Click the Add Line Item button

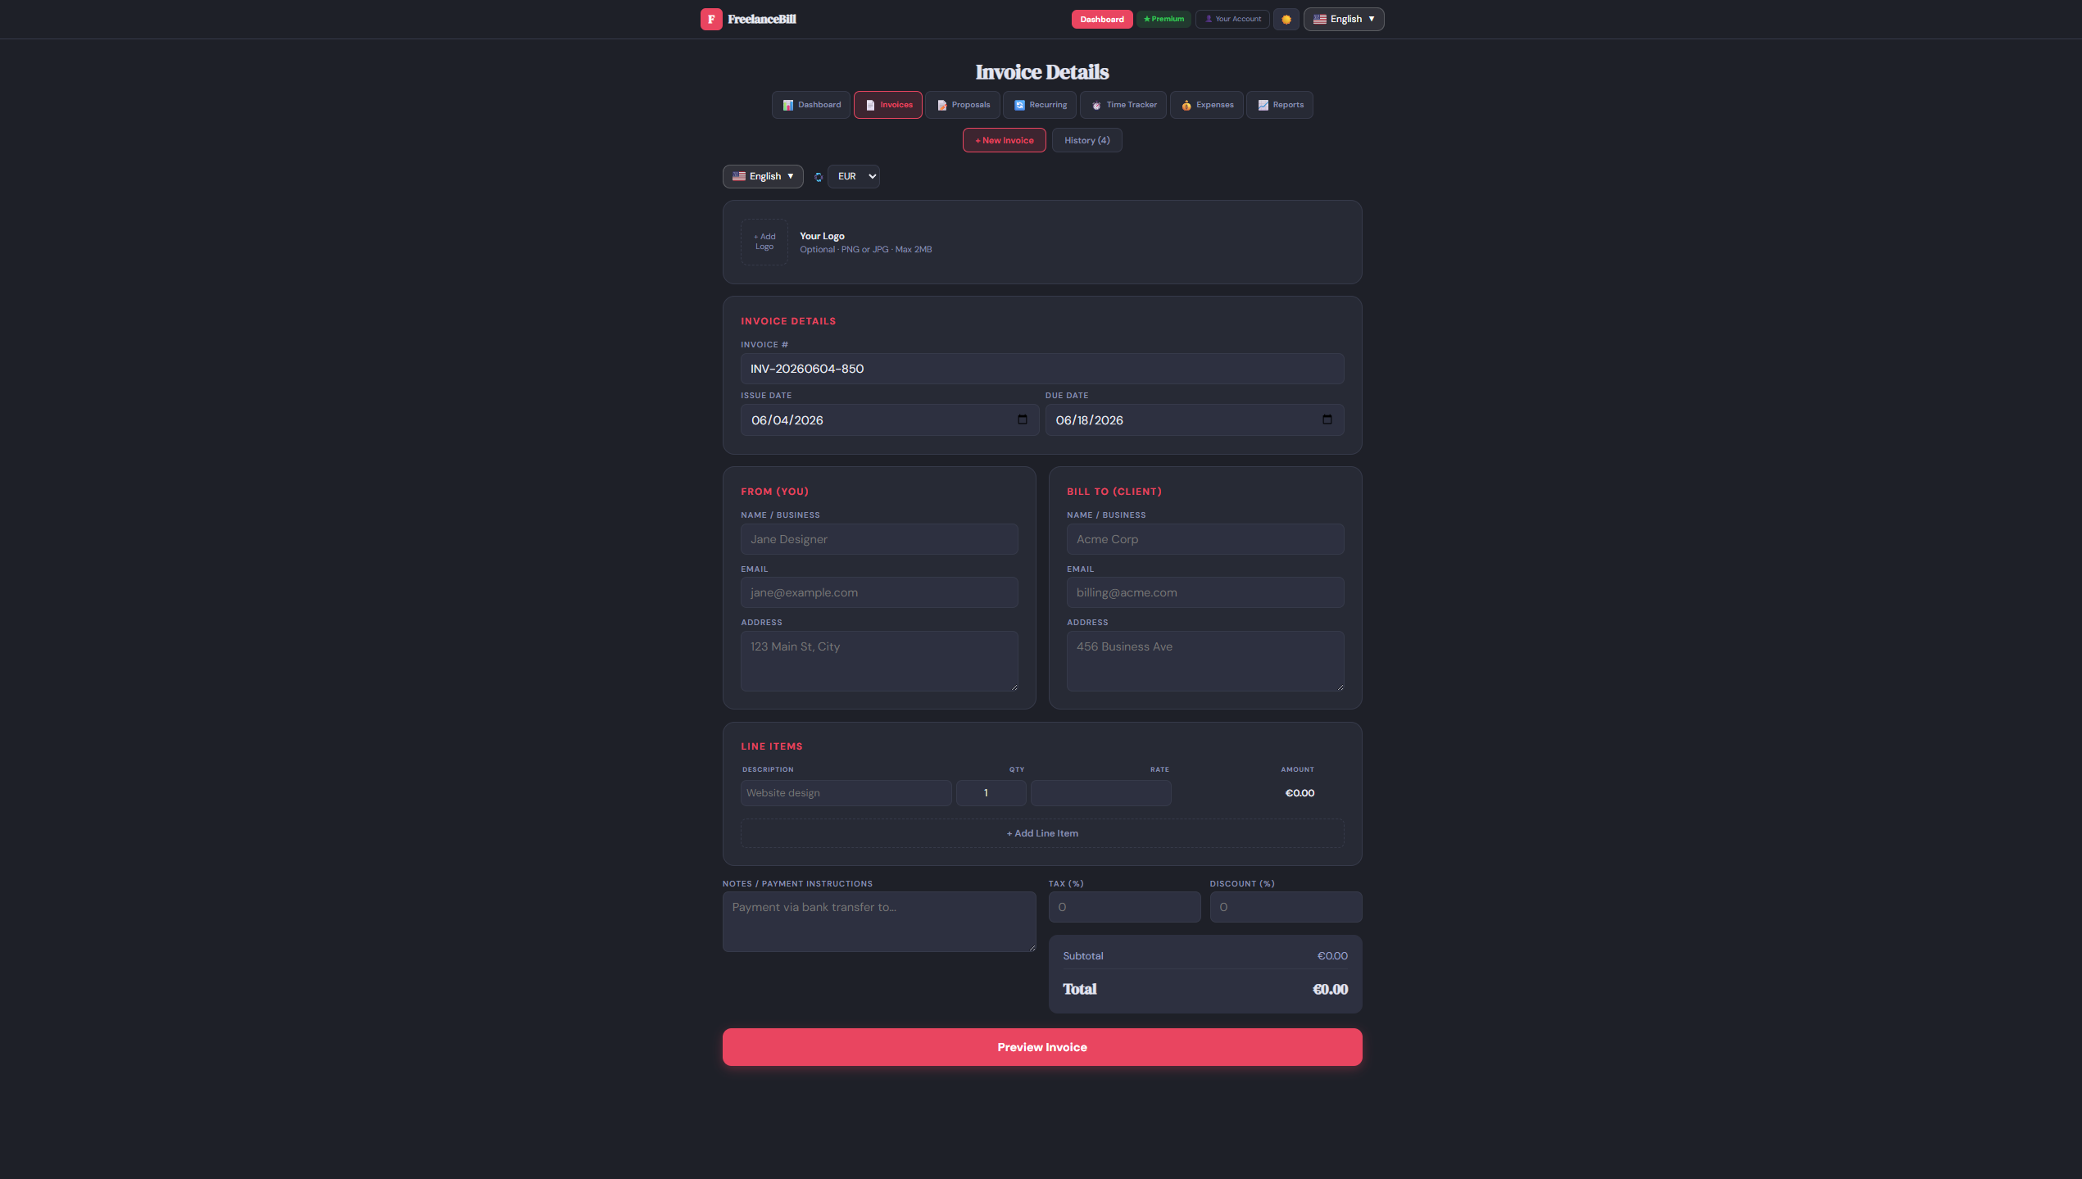(x=1041, y=833)
